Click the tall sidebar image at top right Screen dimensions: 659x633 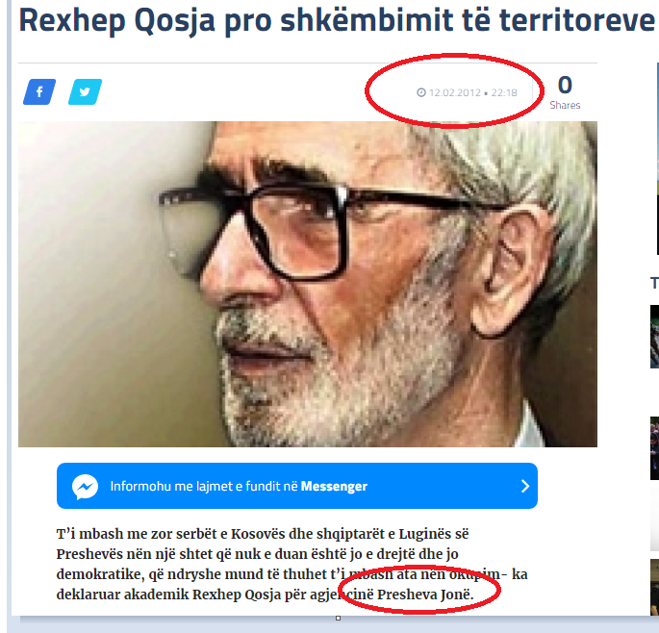click(657, 159)
